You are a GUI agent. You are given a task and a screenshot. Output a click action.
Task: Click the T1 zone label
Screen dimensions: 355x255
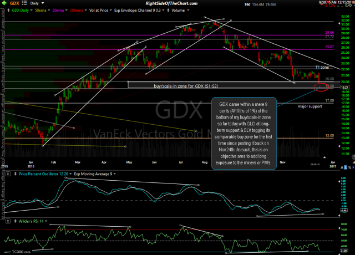pos(322,68)
